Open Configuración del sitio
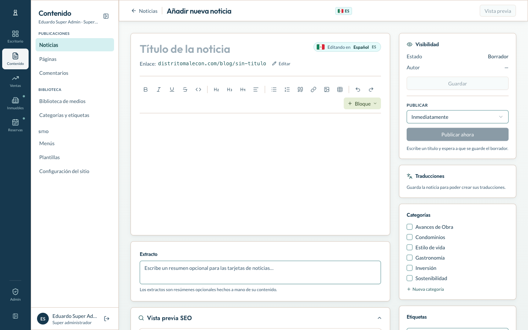The image size is (528, 330). coord(75,171)
